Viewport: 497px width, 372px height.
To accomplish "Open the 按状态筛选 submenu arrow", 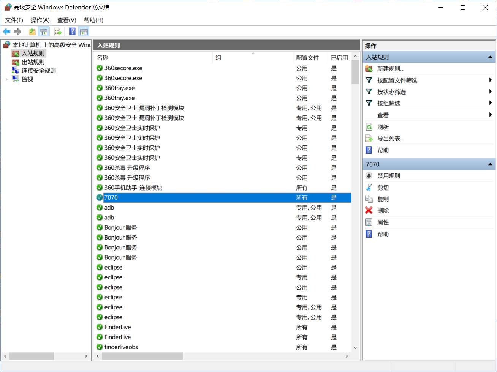I will click(x=491, y=91).
